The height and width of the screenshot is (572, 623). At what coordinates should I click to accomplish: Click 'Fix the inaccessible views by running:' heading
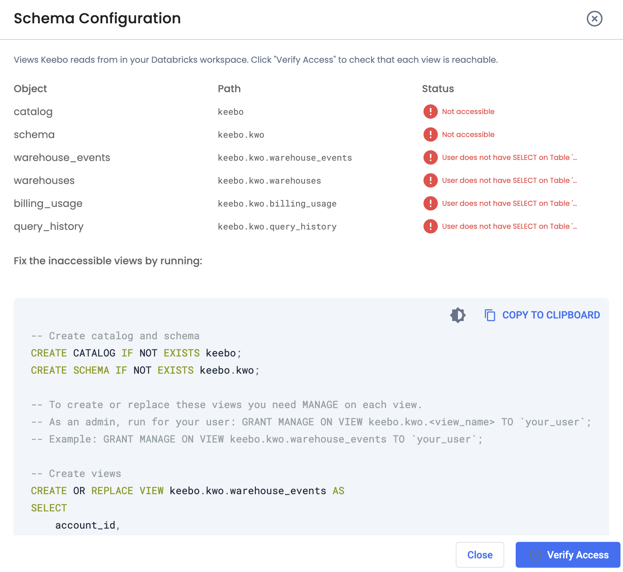tap(108, 261)
